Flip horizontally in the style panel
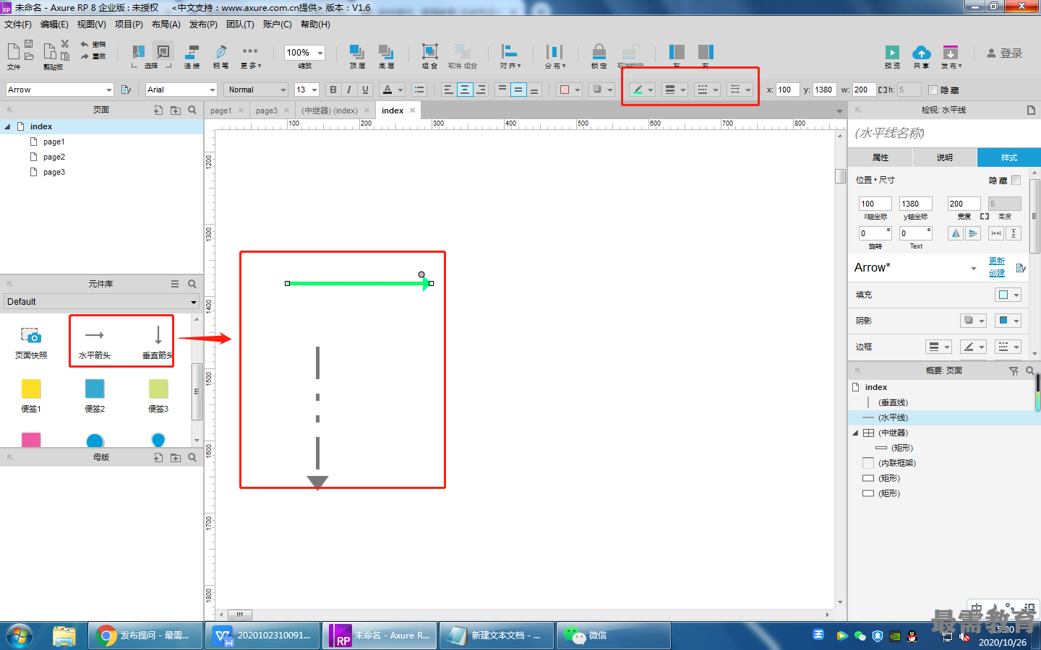Viewport: 1041px width, 650px height. [956, 233]
